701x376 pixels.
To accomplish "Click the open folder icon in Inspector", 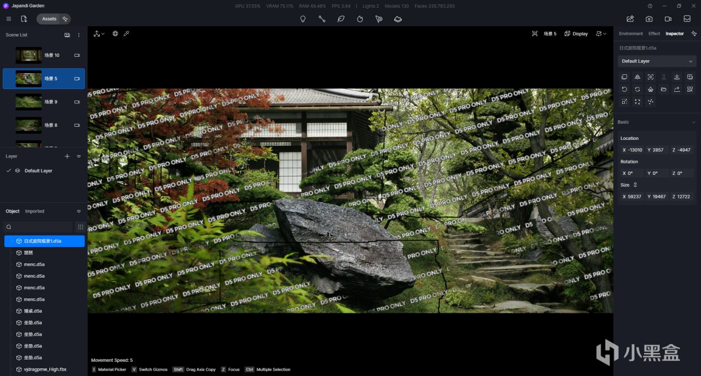I will pyautogui.click(x=664, y=89).
